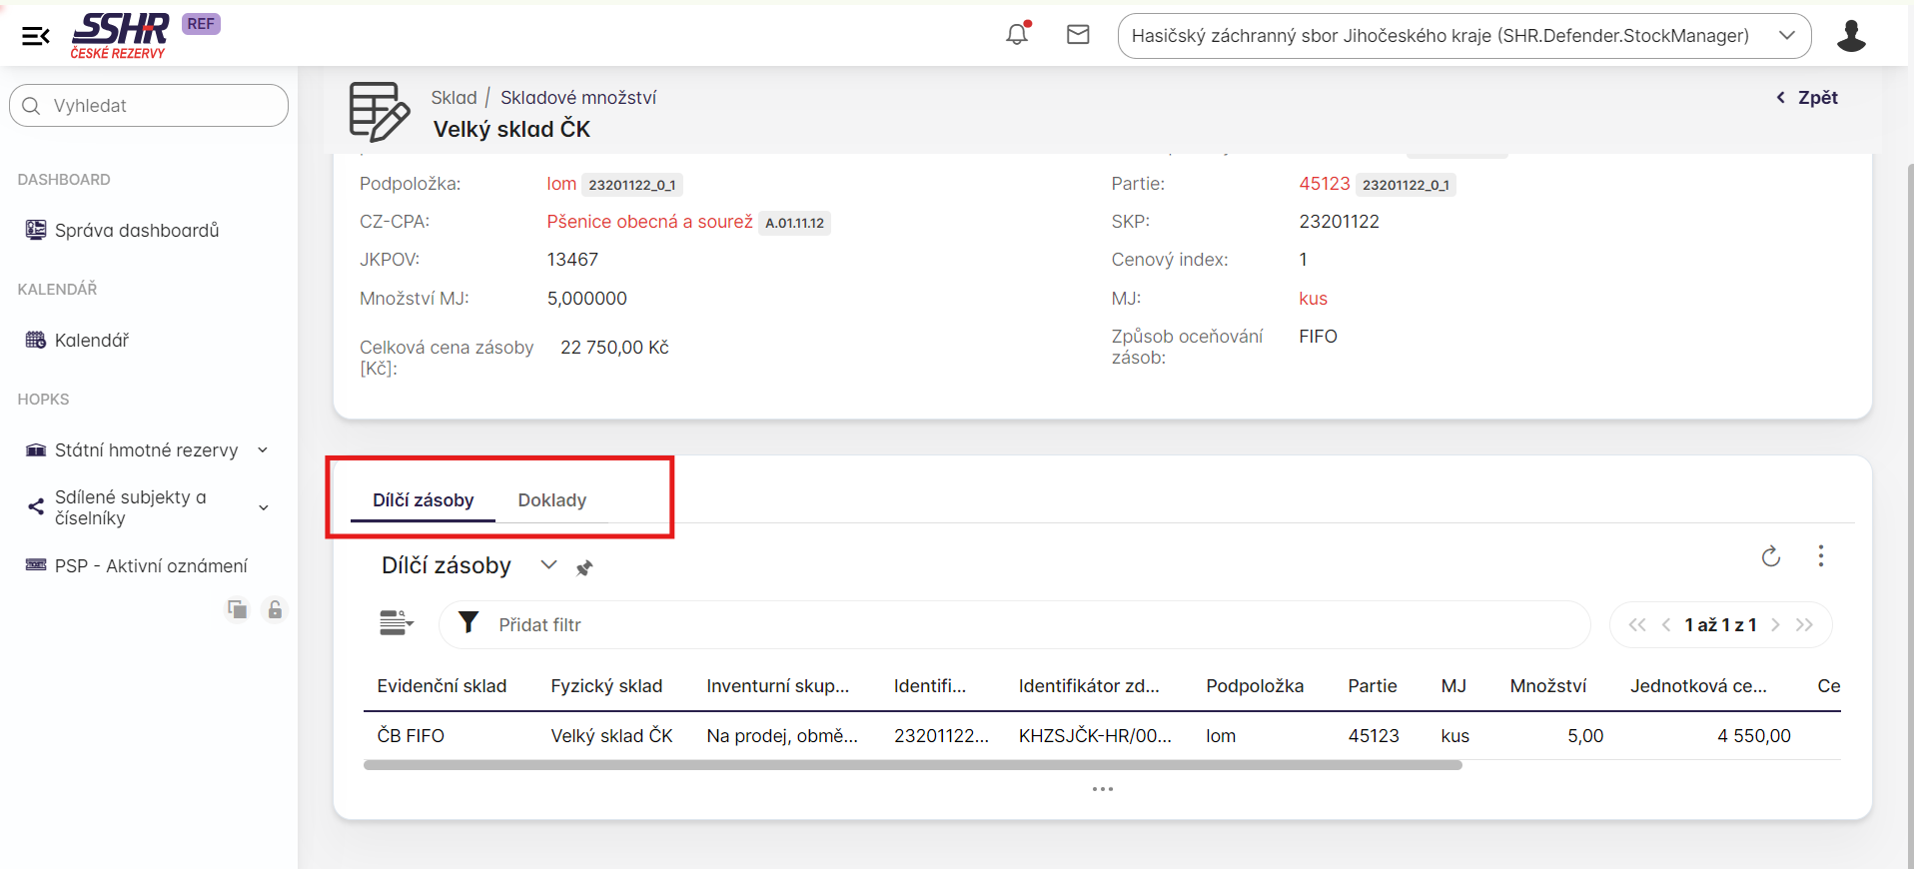Screen dimensions: 1914x869
Task: Open the Pšenice obecná a sourež link
Action: click(649, 222)
